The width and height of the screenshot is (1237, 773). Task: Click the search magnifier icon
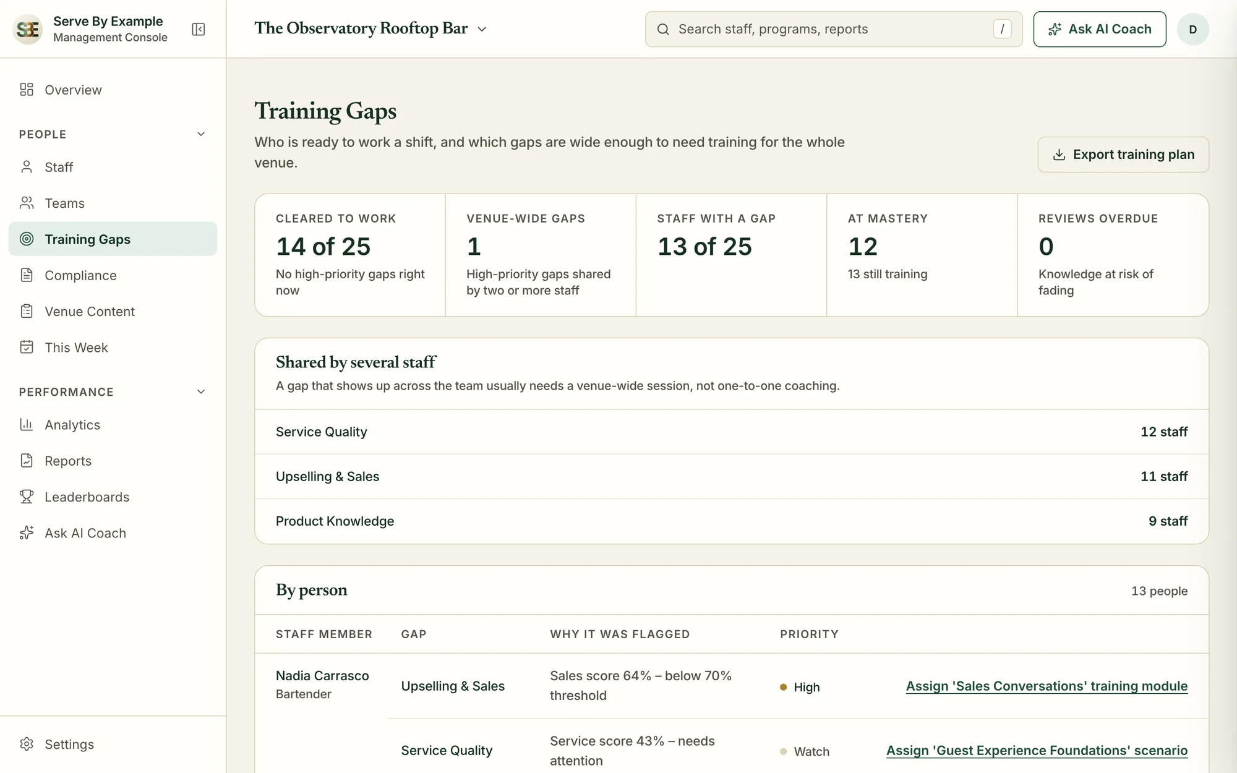(x=663, y=29)
